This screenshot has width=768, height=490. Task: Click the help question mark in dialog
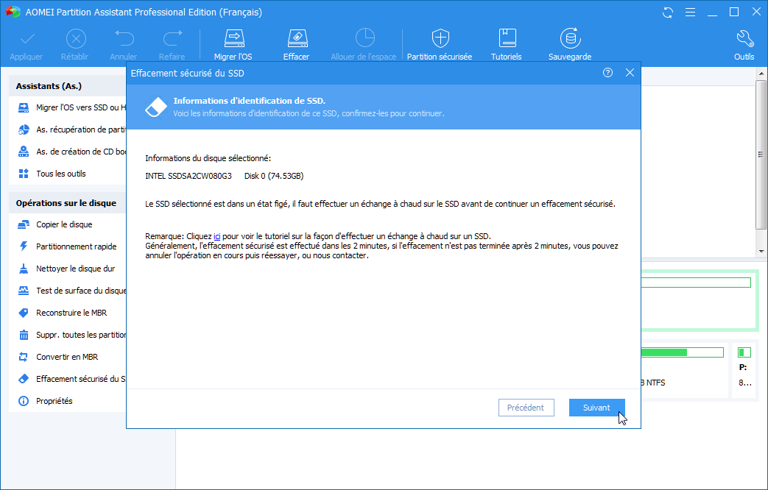(x=607, y=73)
